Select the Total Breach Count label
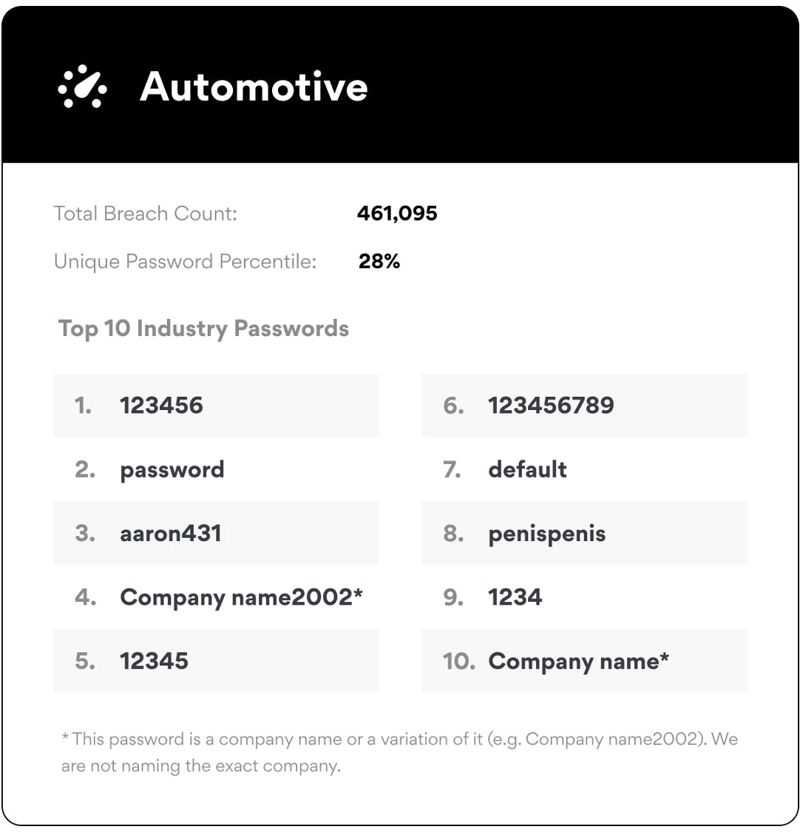Image resolution: width=800 pixels, height=832 pixels. pyautogui.click(x=146, y=214)
